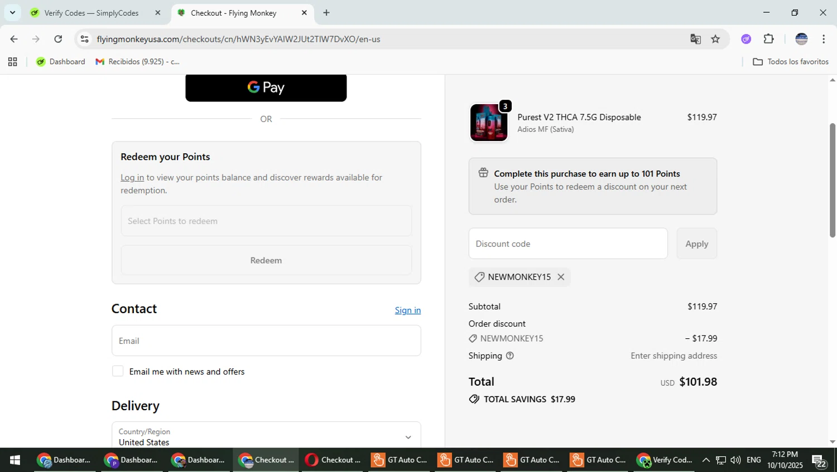Open Todos los favoritos folder
The image size is (837, 472).
click(x=791, y=62)
